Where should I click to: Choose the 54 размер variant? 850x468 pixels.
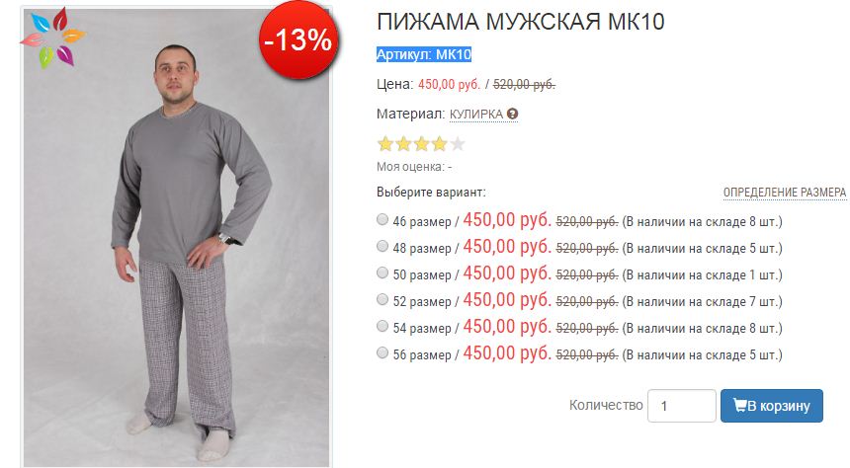pos(382,326)
